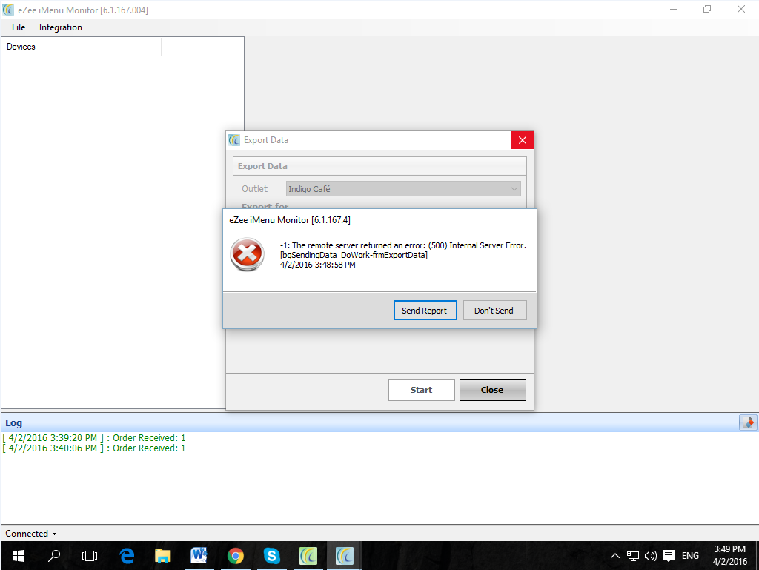Open File Explorer from the taskbar
759x570 pixels.
click(162, 556)
